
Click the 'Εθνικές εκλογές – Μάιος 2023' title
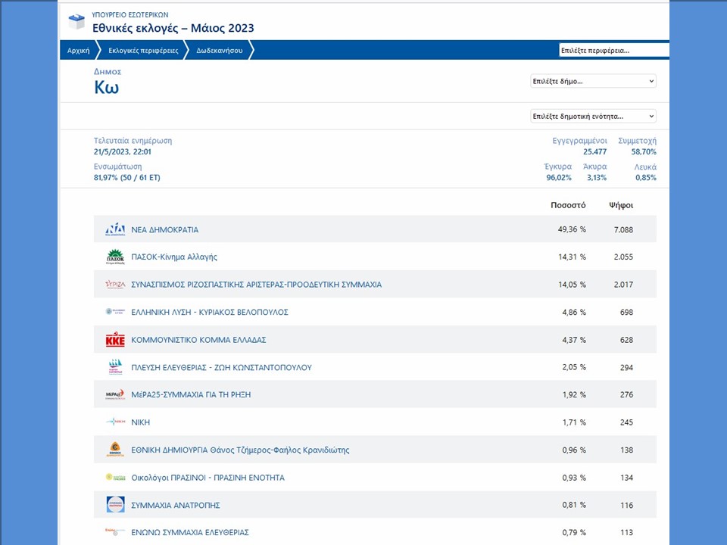point(173,28)
